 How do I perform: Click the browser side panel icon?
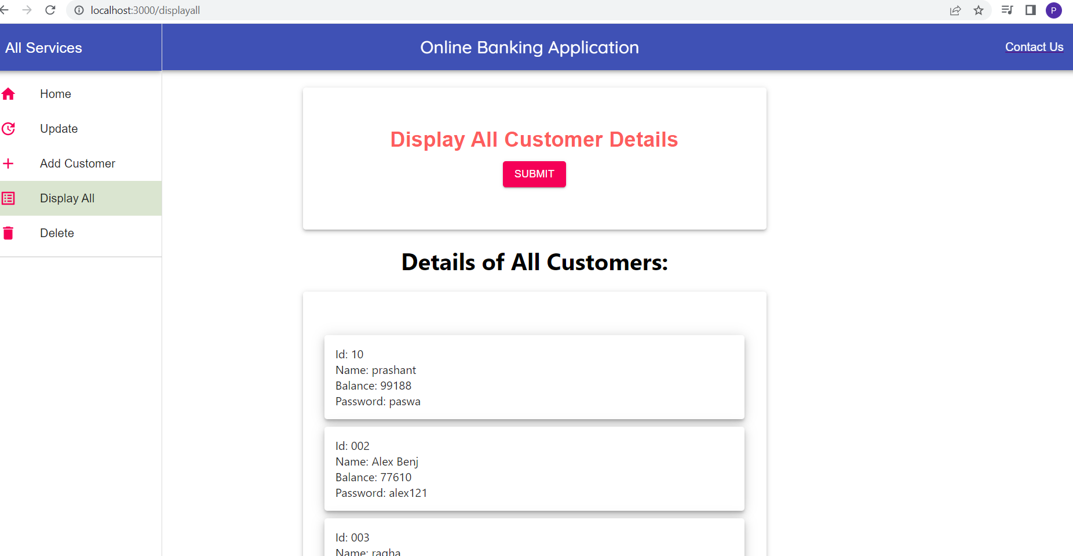point(1031,10)
